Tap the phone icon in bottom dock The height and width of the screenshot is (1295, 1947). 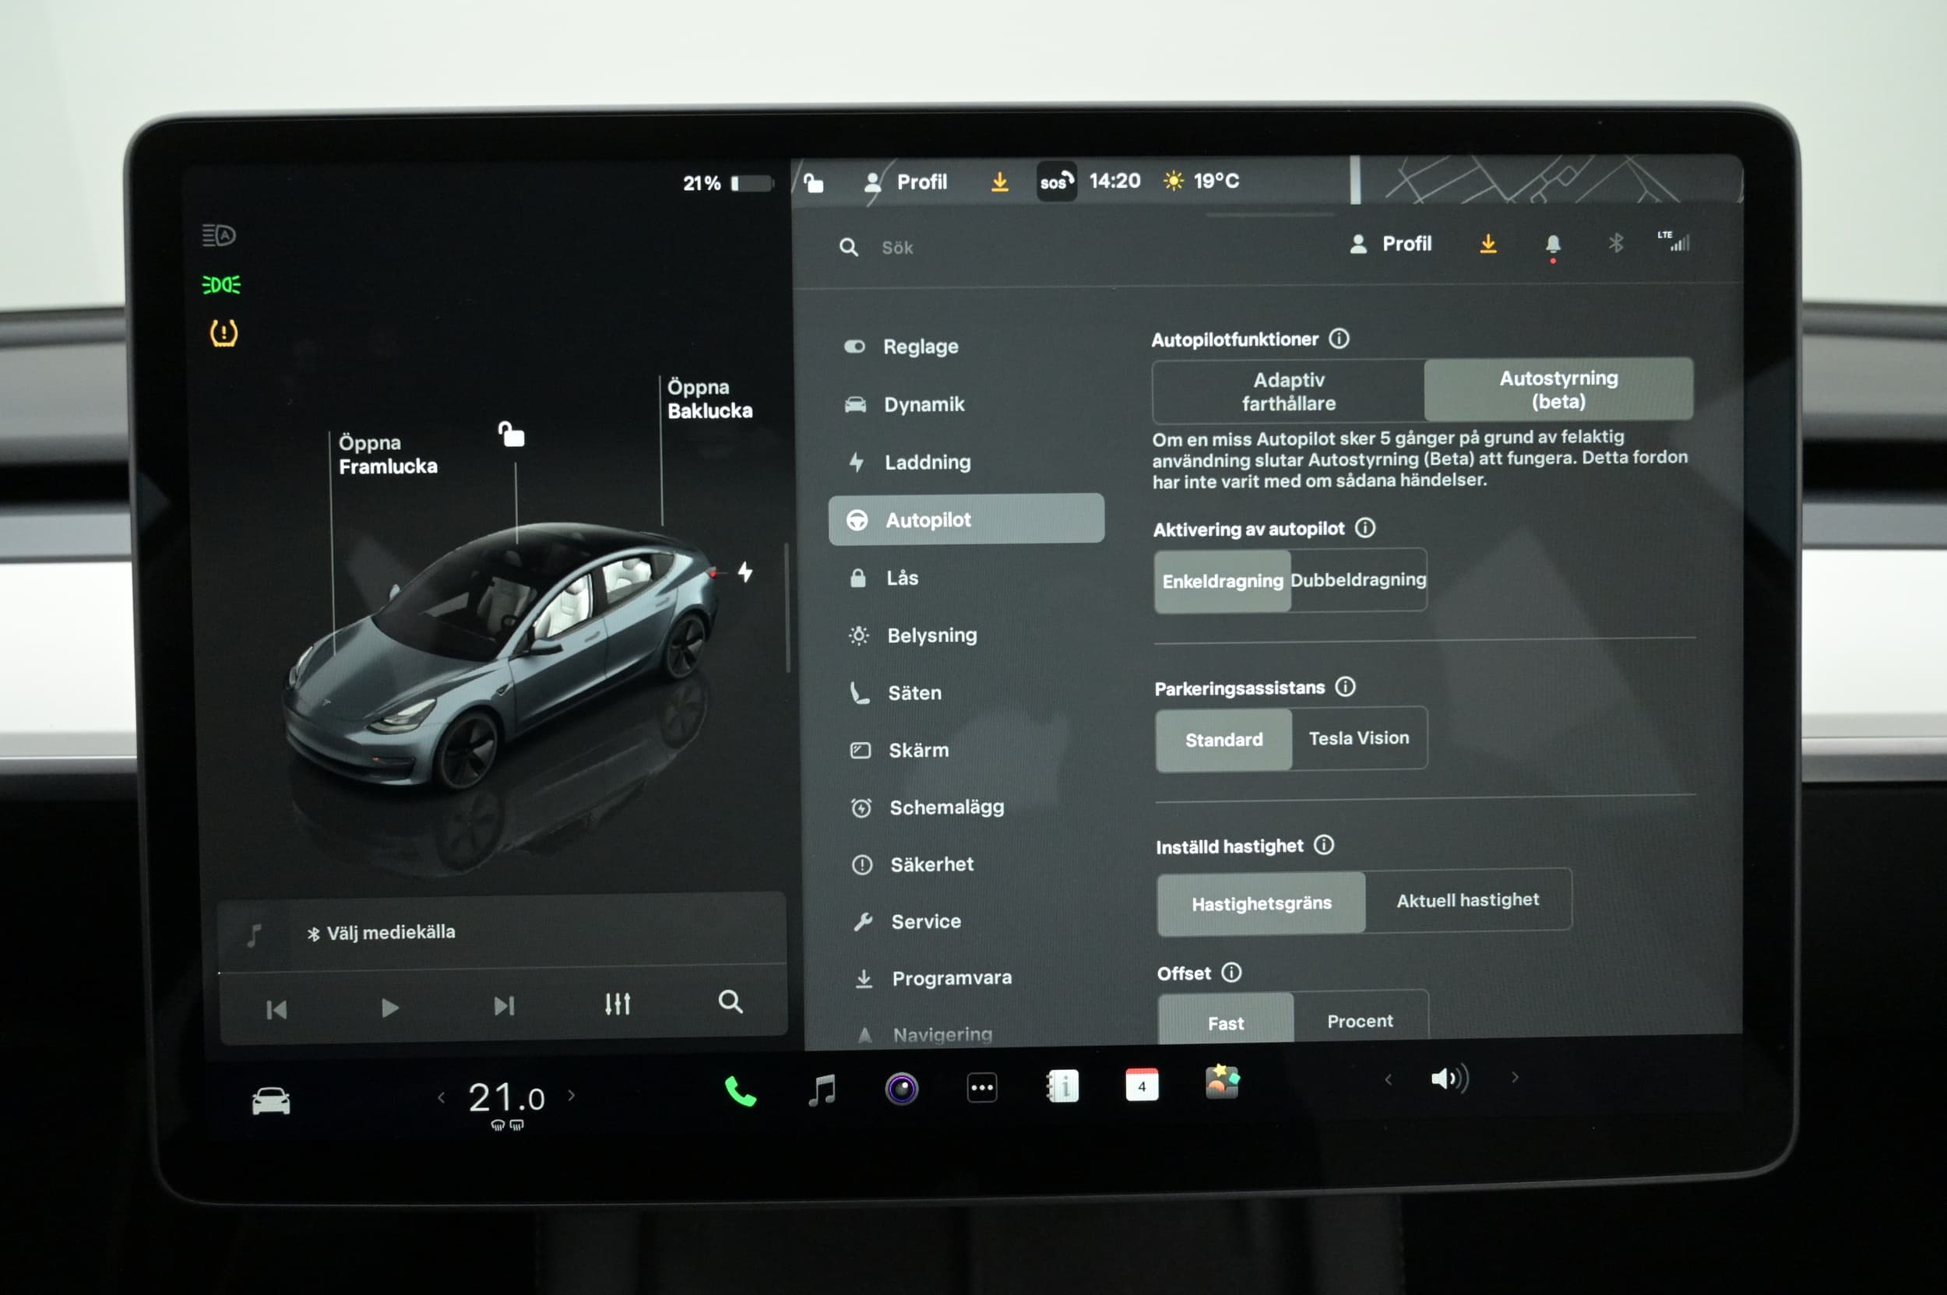pos(740,1091)
